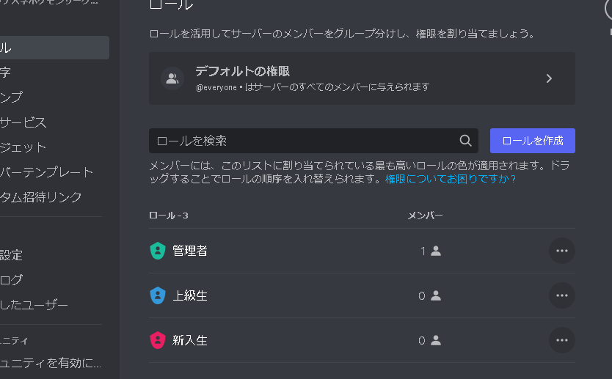Open more options for 管理者 role
This screenshot has height=379, width=612.
pos(562,251)
